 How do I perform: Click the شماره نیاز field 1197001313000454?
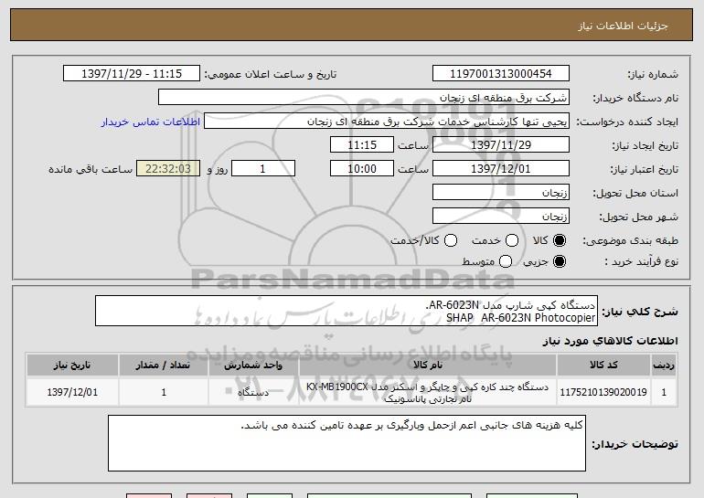point(501,74)
